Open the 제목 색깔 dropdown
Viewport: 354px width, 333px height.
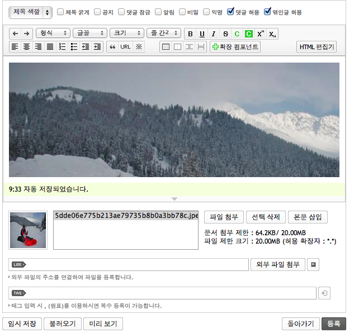tap(30, 12)
